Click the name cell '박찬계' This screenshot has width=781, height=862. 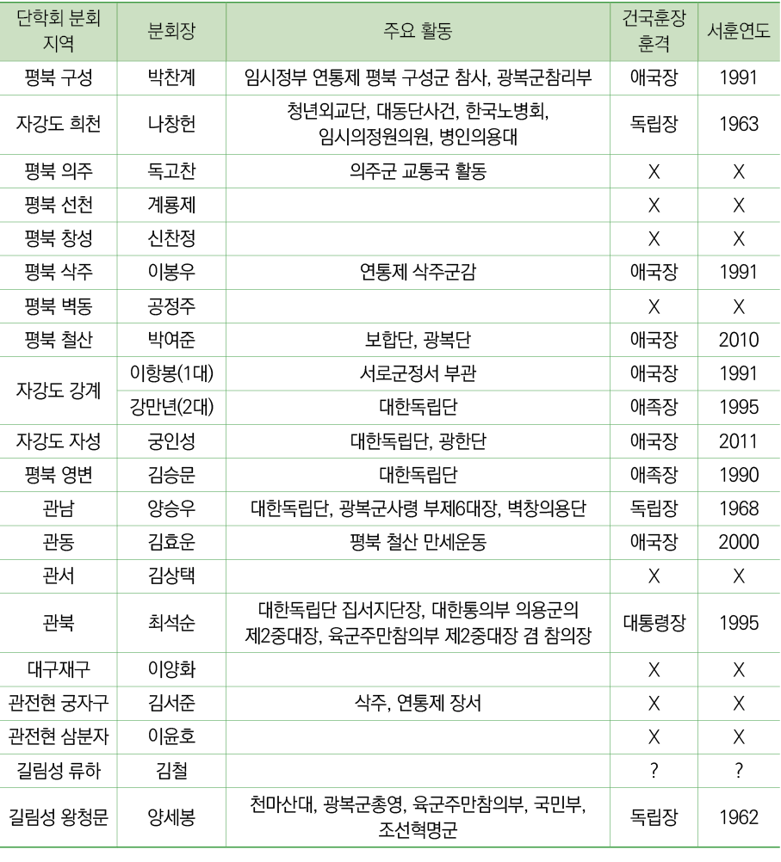pos(171,79)
